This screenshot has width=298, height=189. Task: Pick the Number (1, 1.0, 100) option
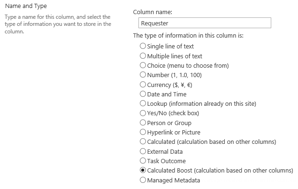[x=143, y=75]
